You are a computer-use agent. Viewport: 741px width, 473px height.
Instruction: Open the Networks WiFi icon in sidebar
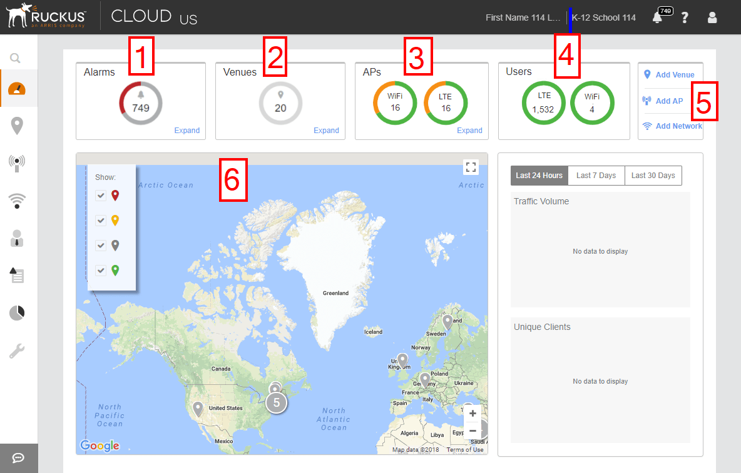[x=19, y=201]
